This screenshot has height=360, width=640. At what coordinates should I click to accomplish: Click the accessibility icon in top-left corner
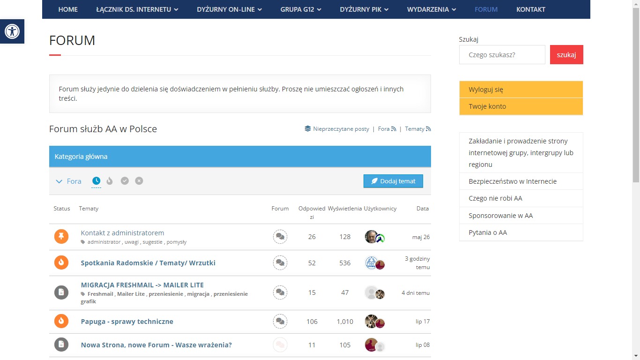click(x=12, y=31)
